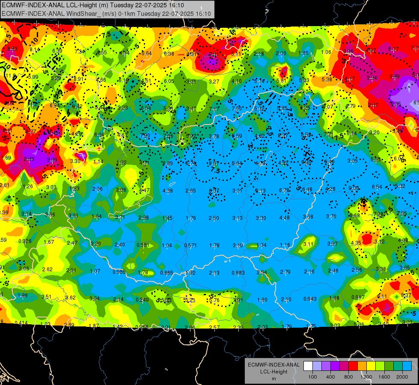Click the wind shear value 4.35

point(356,243)
